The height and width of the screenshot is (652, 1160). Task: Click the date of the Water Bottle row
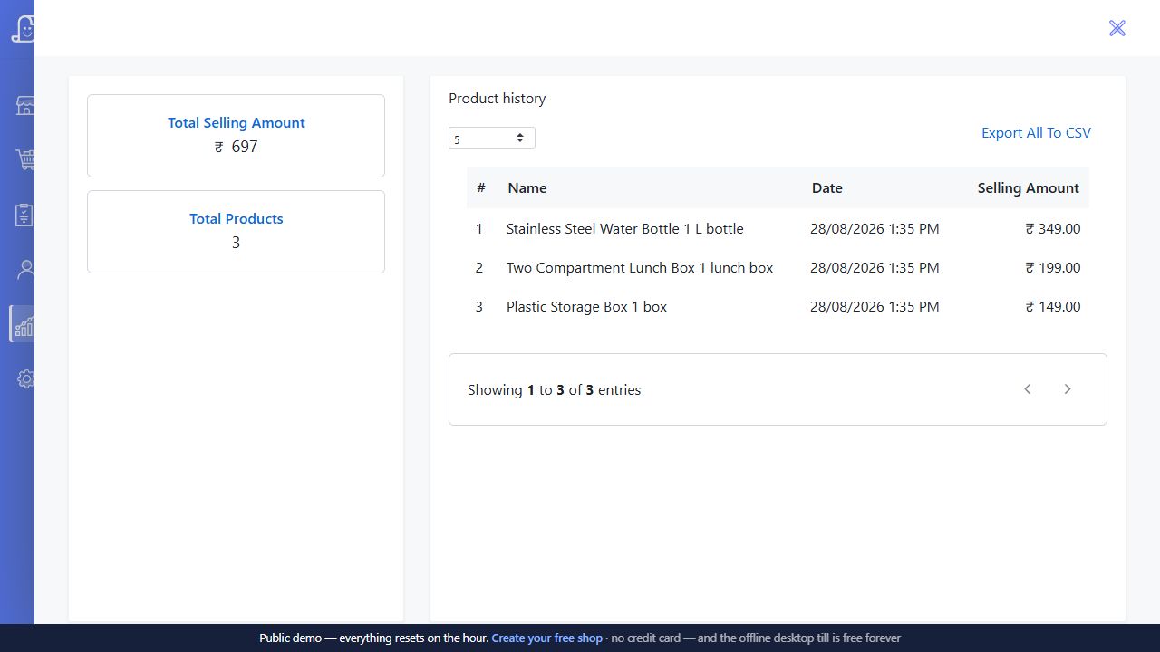(875, 229)
